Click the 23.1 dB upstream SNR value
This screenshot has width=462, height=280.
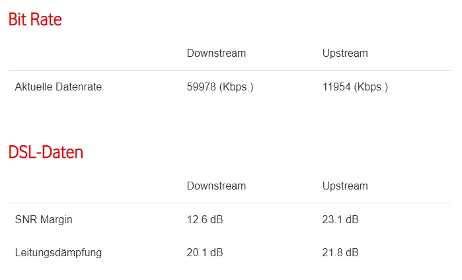(x=340, y=219)
